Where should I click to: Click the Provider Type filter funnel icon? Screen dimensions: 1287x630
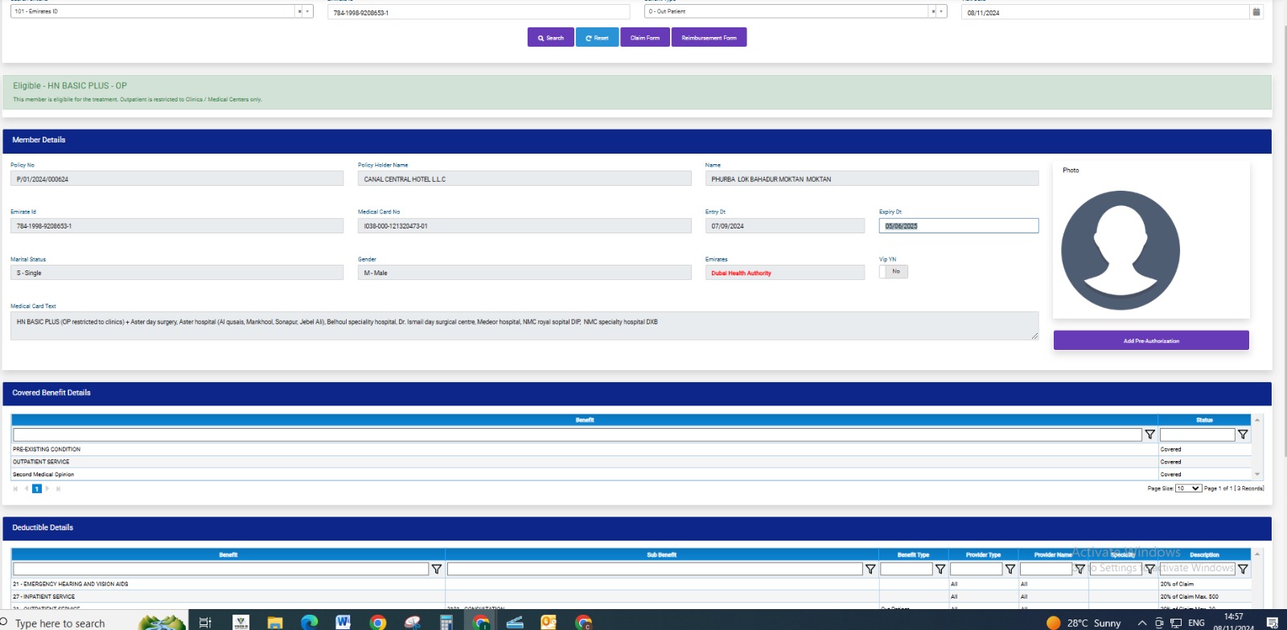pos(1009,569)
